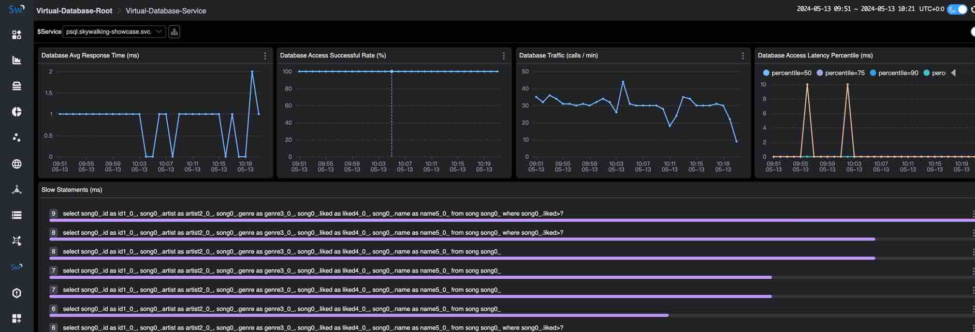Open the topology icon beside service selector
Image resolution: width=975 pixels, height=332 pixels.
174,32
